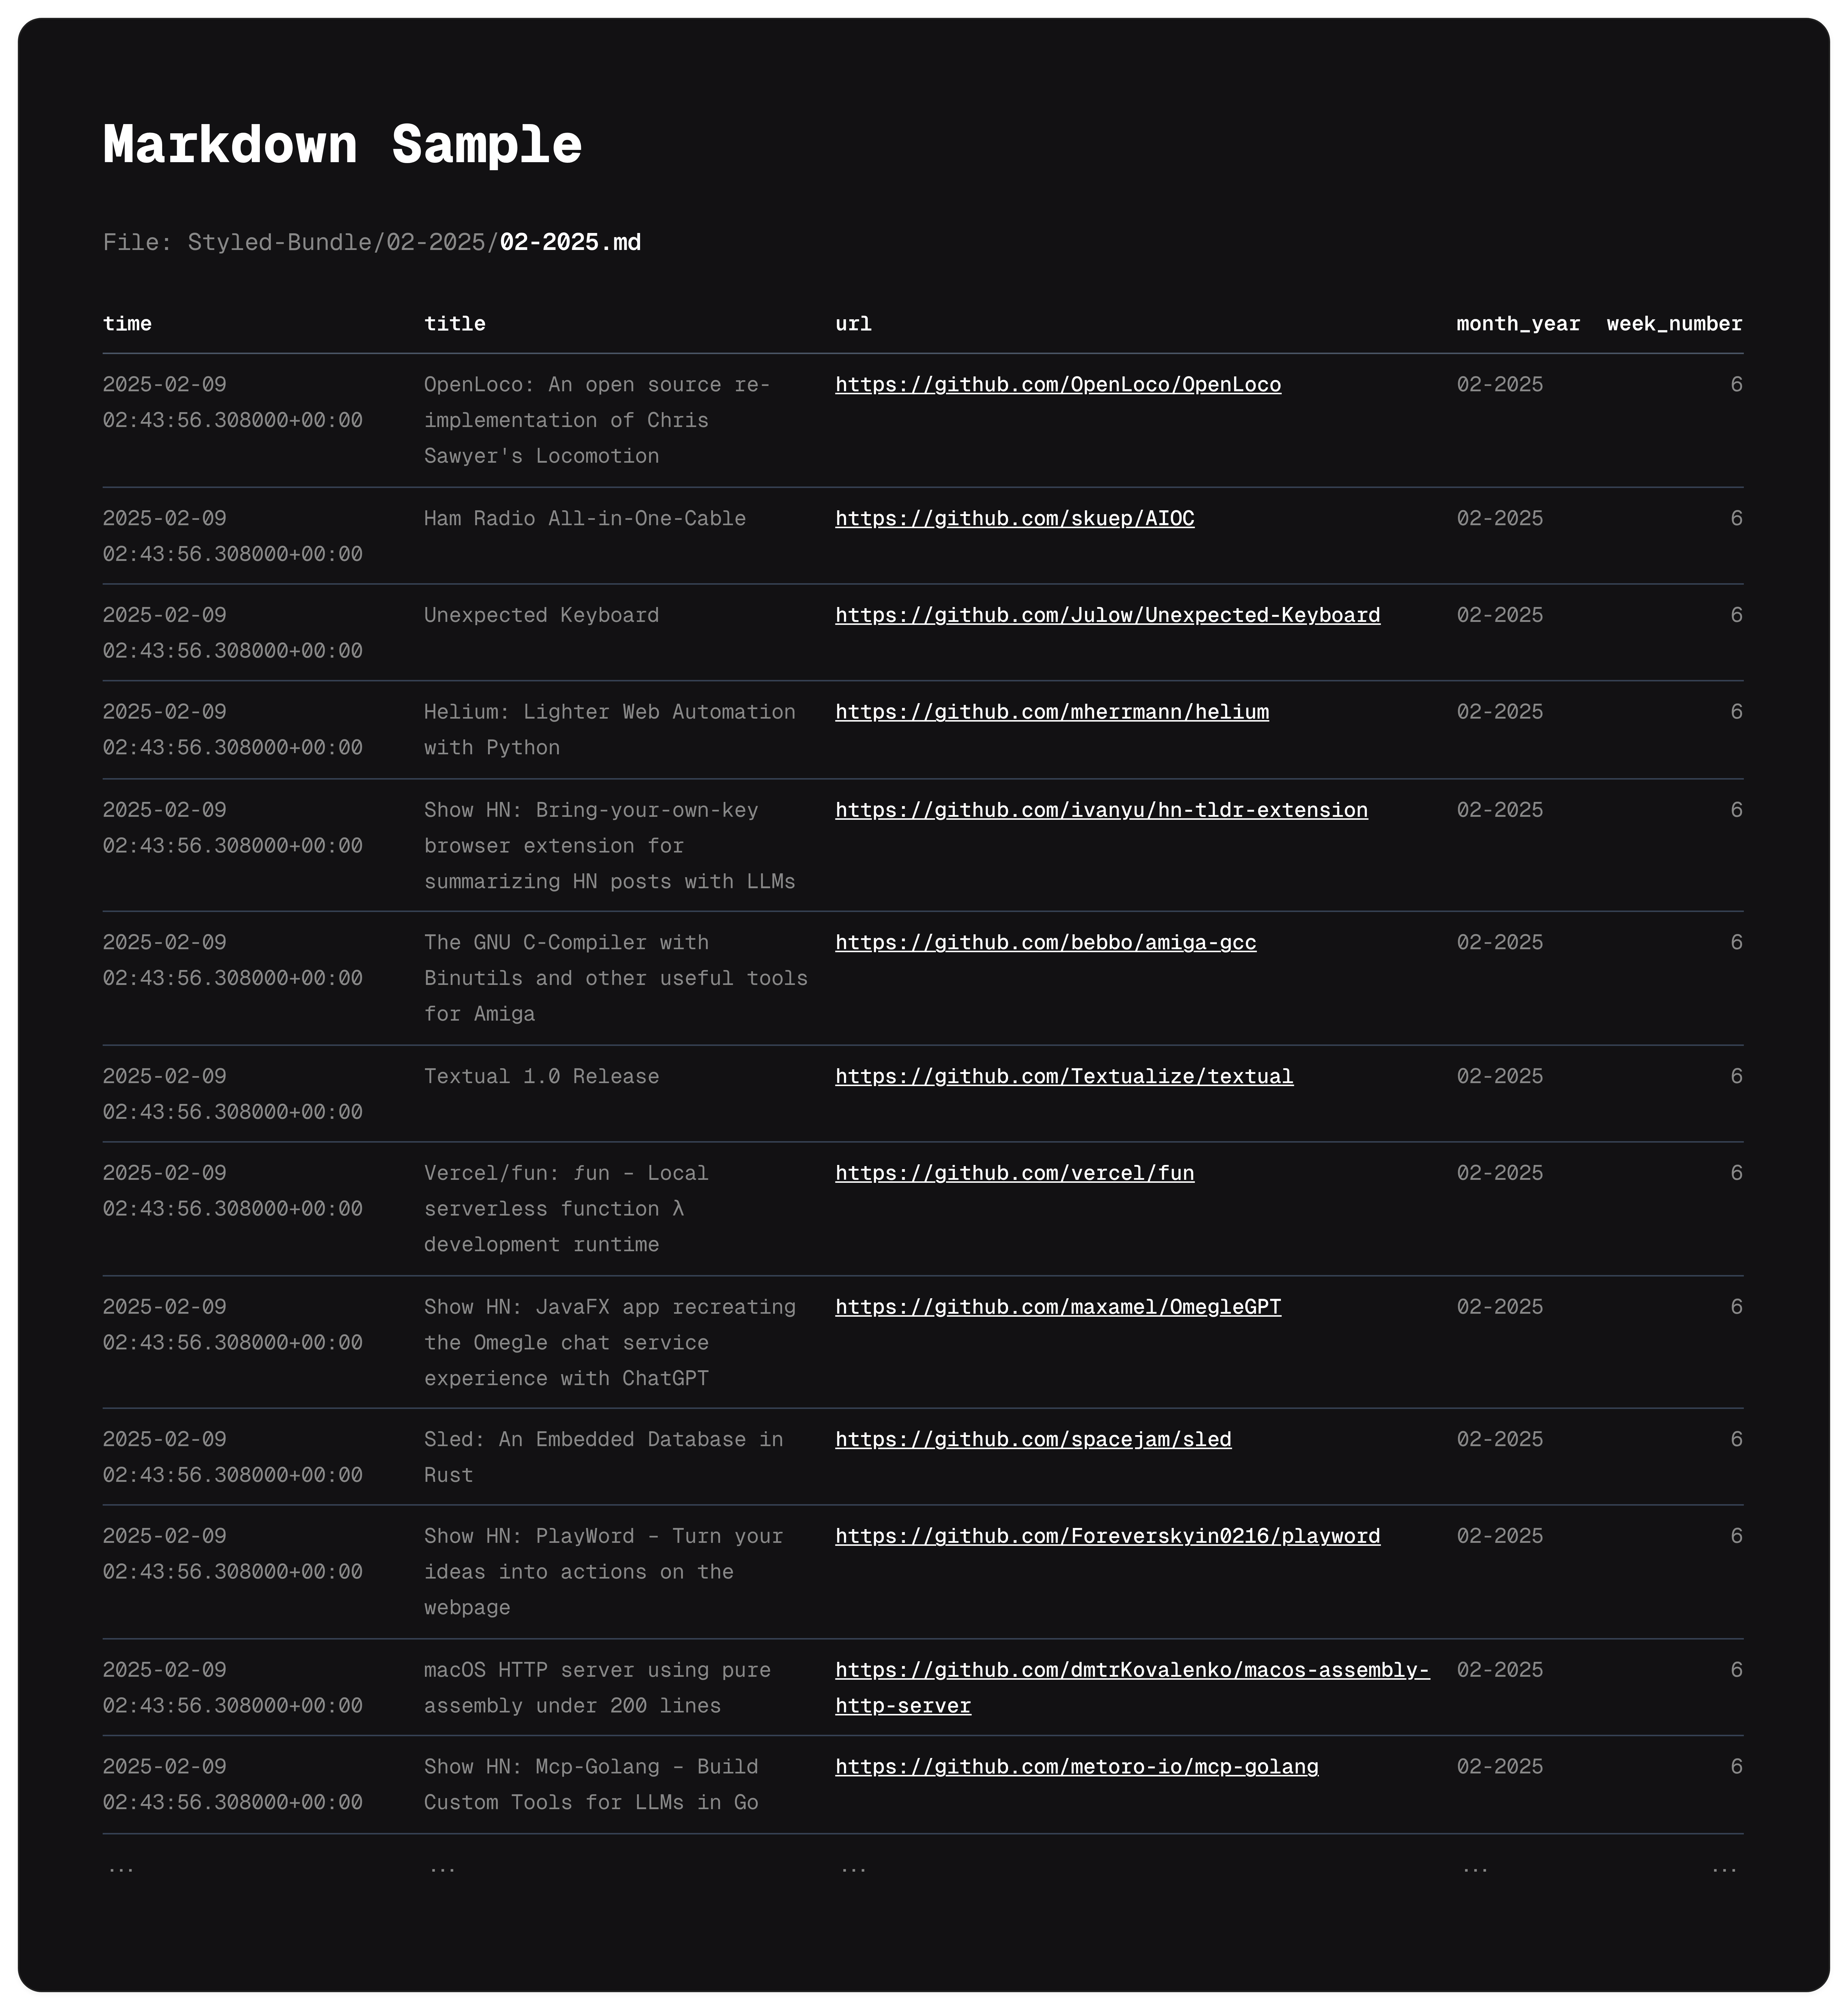
Task: Click the spacejam/sled repository link
Action: click(1033, 1440)
